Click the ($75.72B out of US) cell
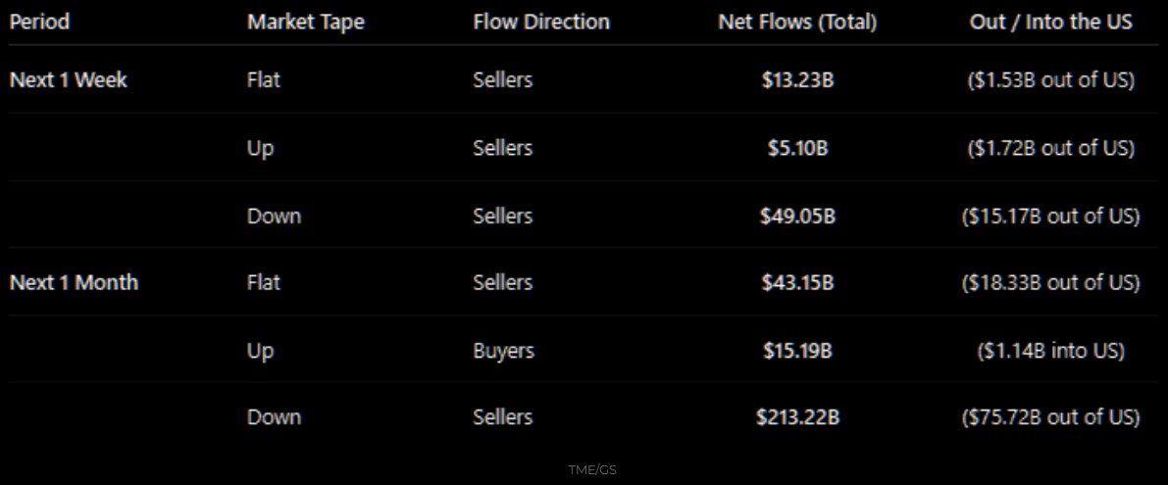Viewport: 1168px width, 485px height. 1050,417
